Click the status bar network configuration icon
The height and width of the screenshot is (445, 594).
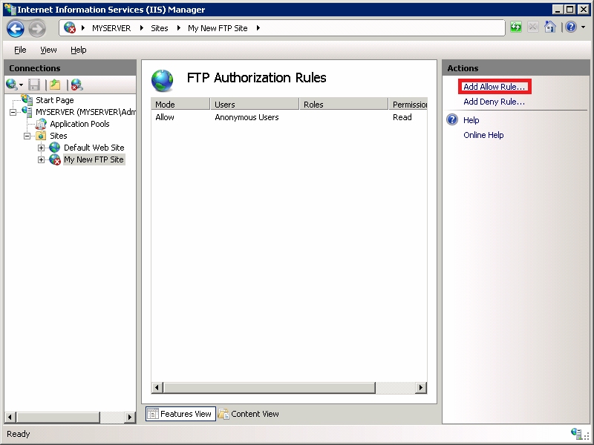click(x=576, y=433)
